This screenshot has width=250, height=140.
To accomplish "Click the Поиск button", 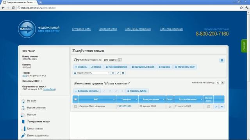I will (96, 67).
